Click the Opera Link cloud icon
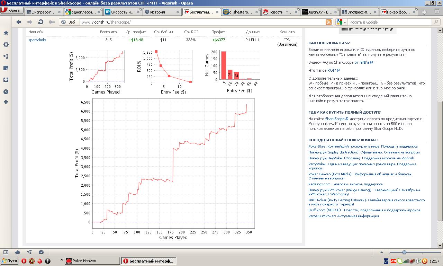The image size is (443, 266). click(18, 252)
